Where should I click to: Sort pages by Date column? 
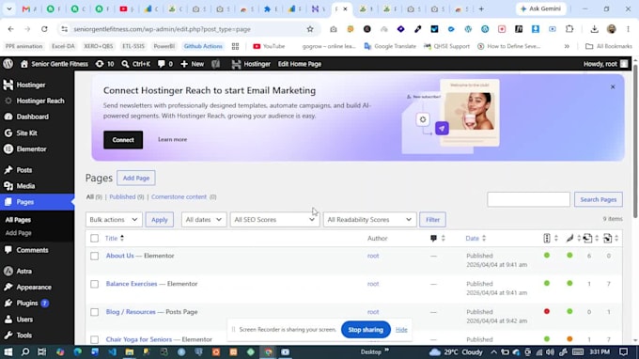[x=475, y=239]
